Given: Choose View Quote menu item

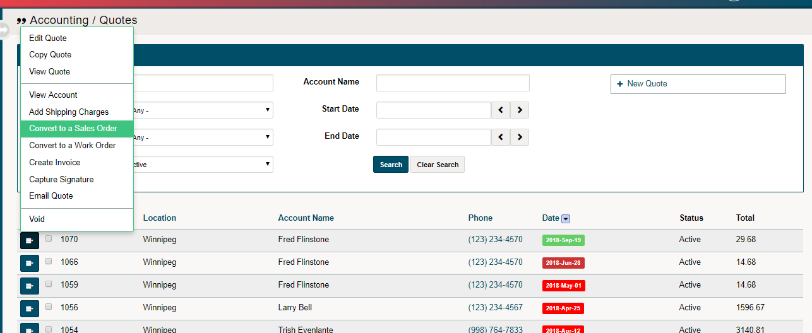Looking at the screenshot, I should pos(77,72).
